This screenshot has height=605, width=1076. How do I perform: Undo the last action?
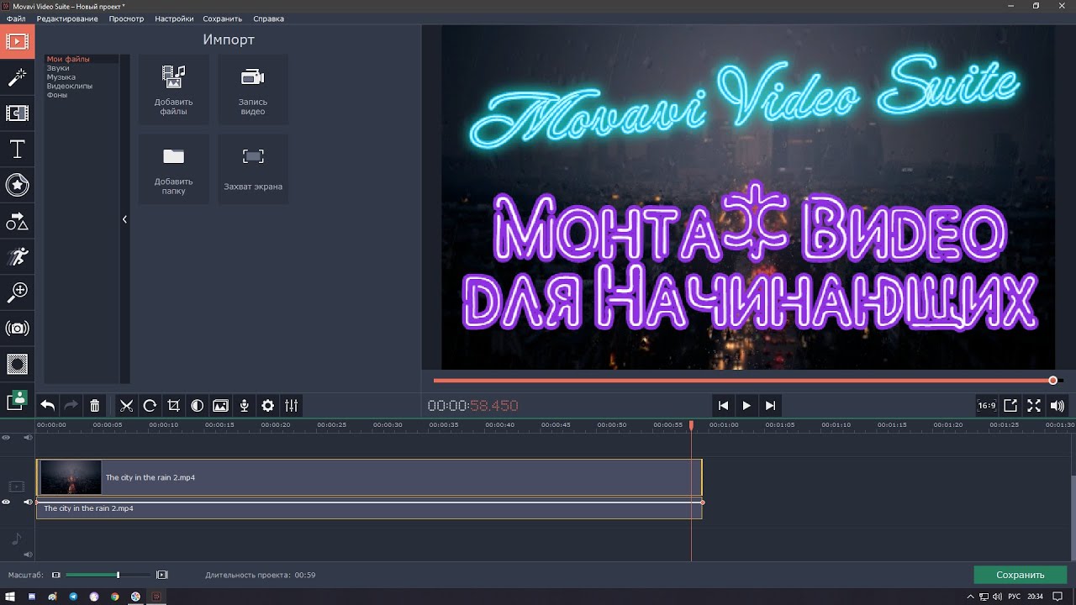pyautogui.click(x=48, y=406)
